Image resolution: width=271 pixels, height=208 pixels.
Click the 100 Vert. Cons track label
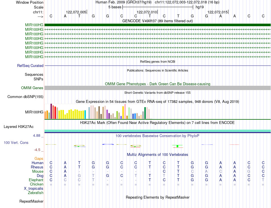click(x=16, y=142)
